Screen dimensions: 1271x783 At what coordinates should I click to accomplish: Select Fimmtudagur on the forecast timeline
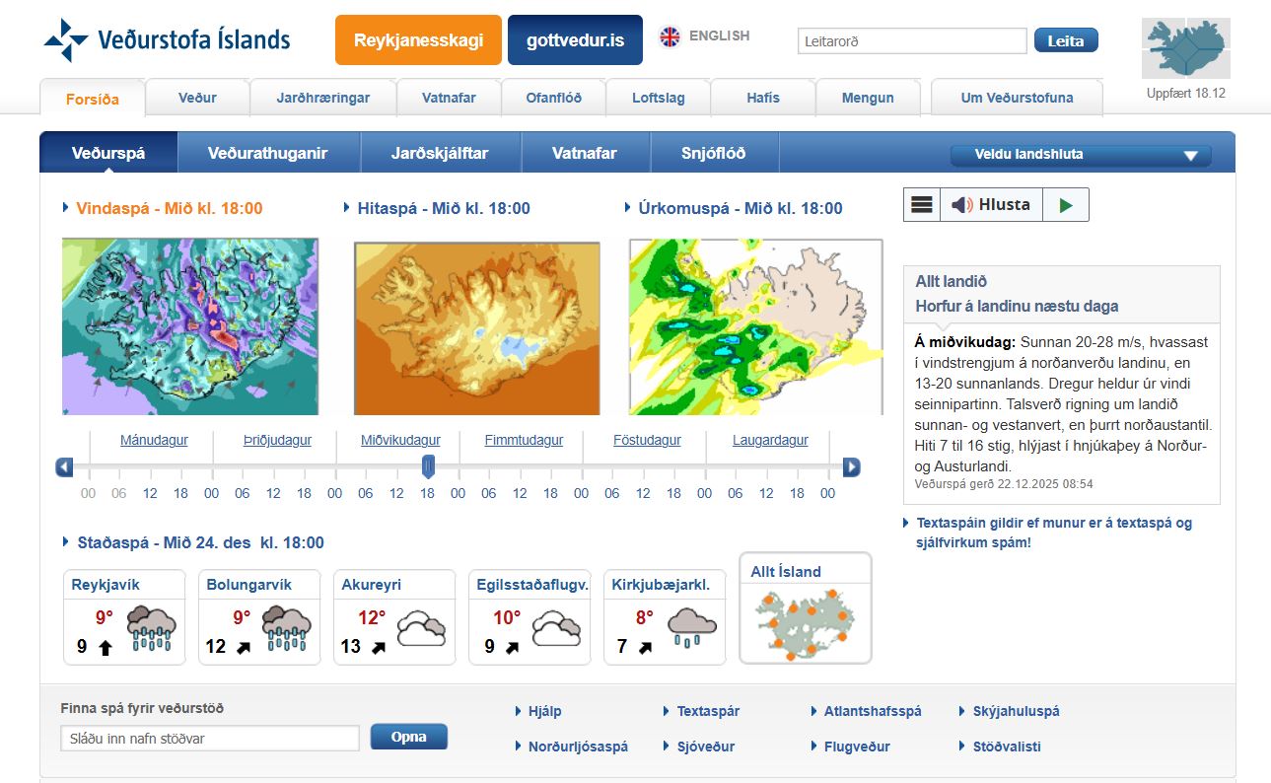pos(524,441)
